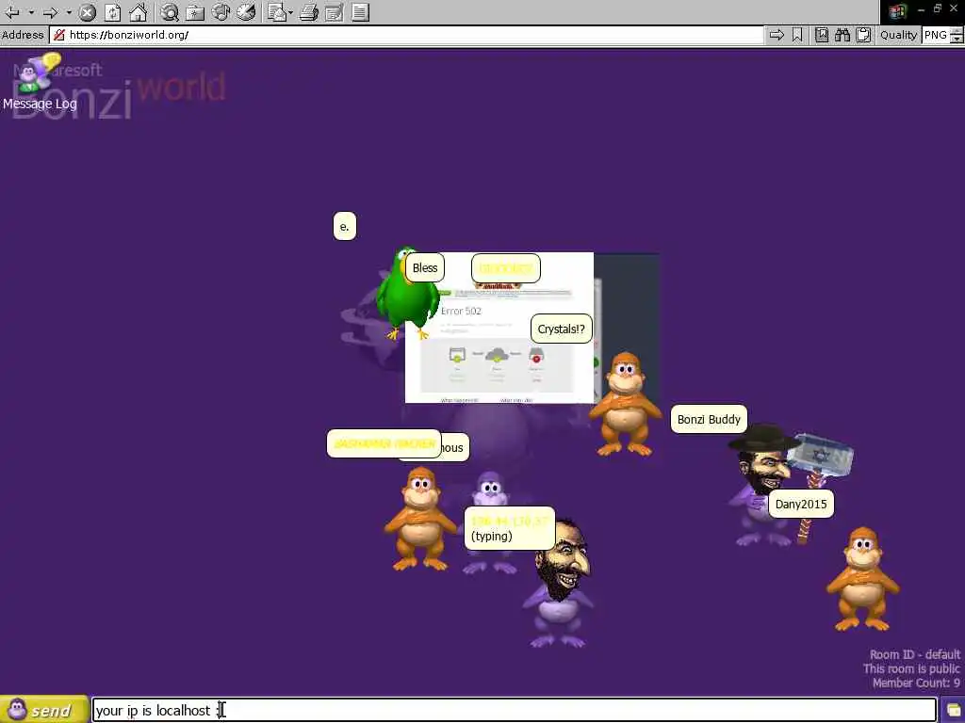Image resolution: width=965 pixels, height=723 pixels.
Task: Stop the page from loading
Action: point(88,12)
